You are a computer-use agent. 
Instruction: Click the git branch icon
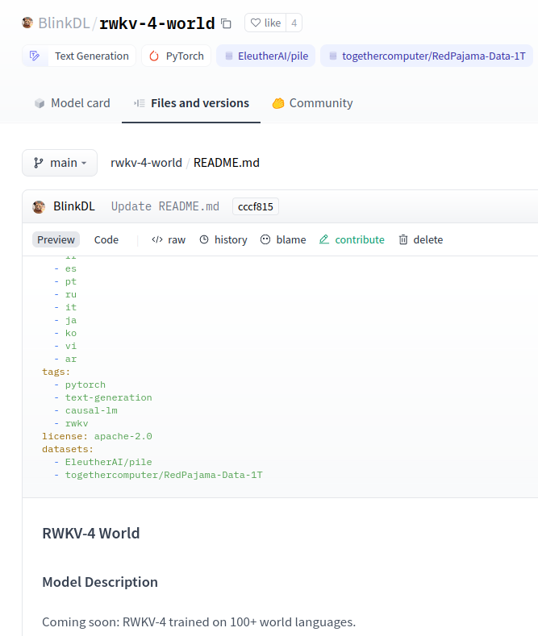39,163
